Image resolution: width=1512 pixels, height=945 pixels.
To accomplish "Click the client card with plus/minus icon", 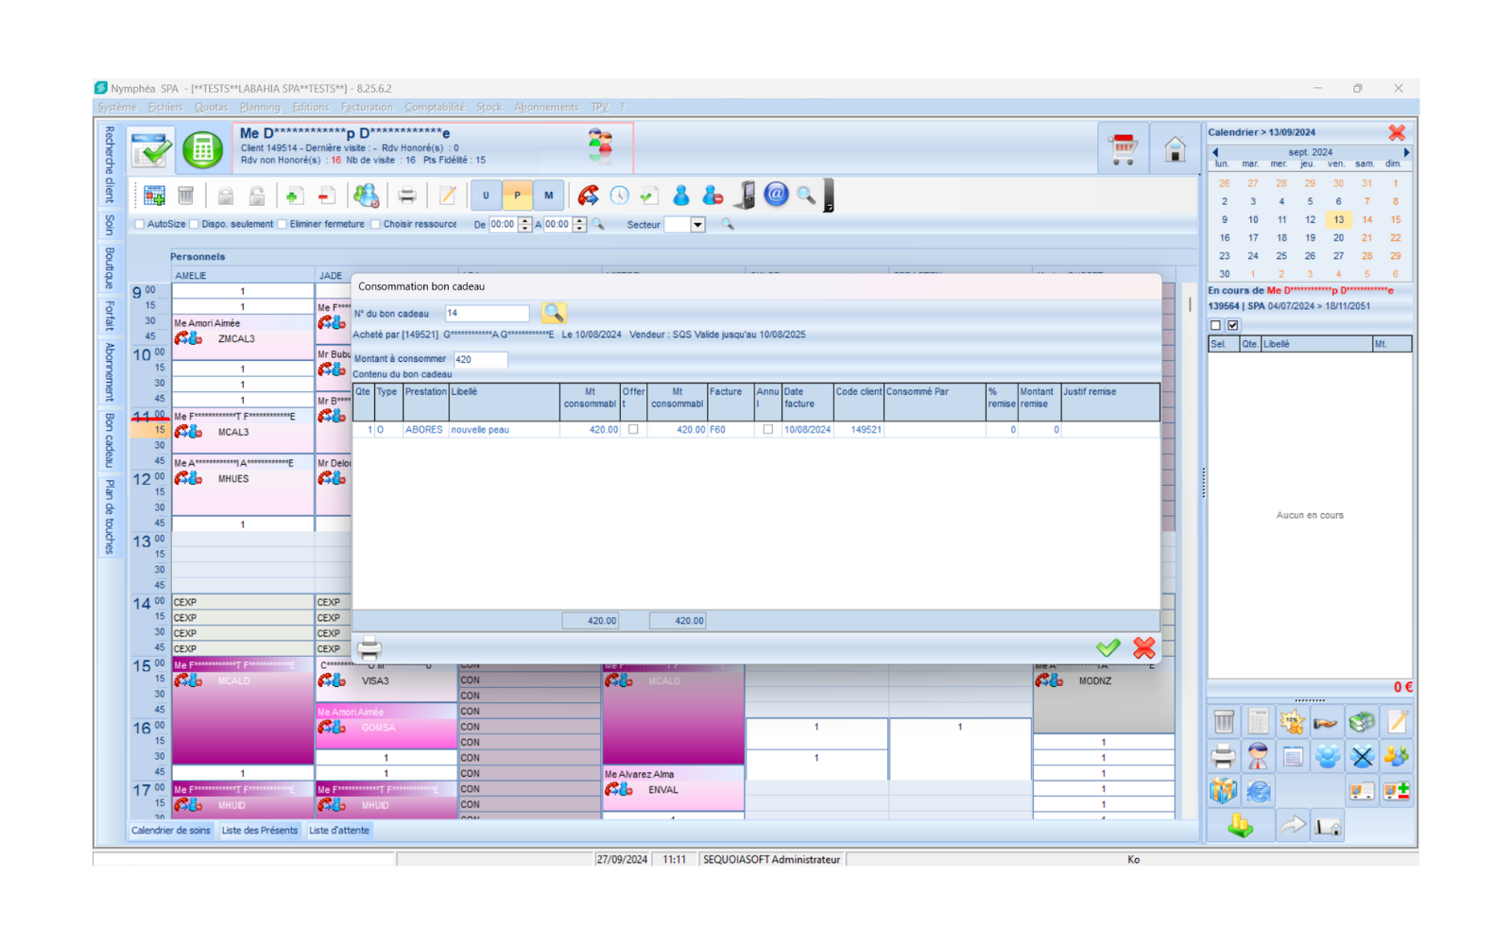I will click(x=1397, y=791).
